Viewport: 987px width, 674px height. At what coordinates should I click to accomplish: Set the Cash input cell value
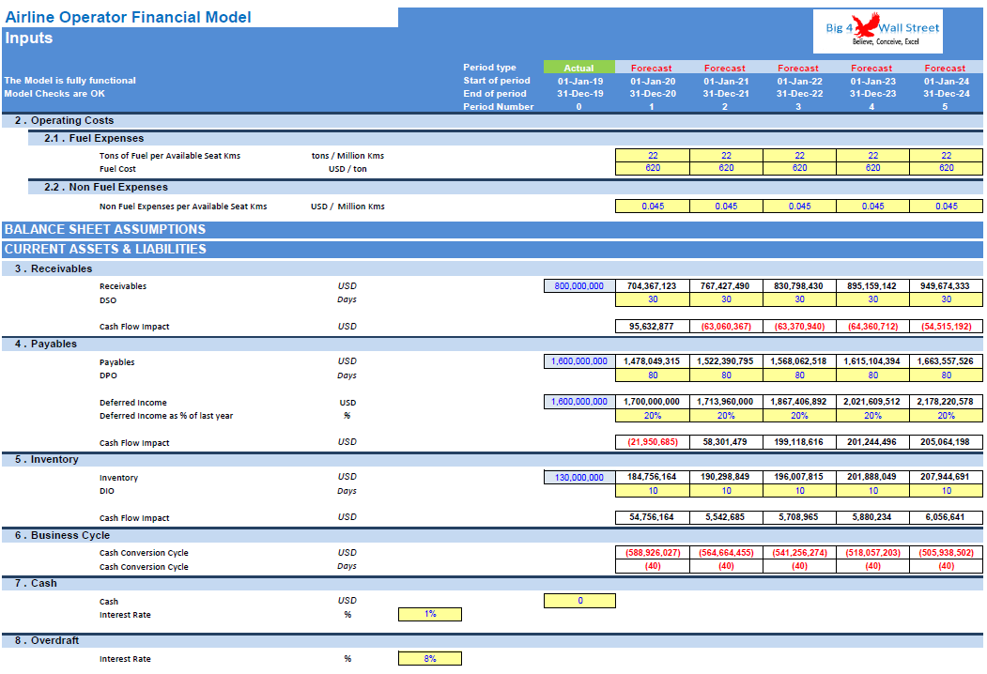pos(579,600)
